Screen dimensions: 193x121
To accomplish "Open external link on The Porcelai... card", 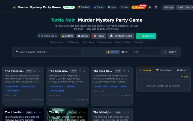I will pyautogui.click(x=35, y=71).
